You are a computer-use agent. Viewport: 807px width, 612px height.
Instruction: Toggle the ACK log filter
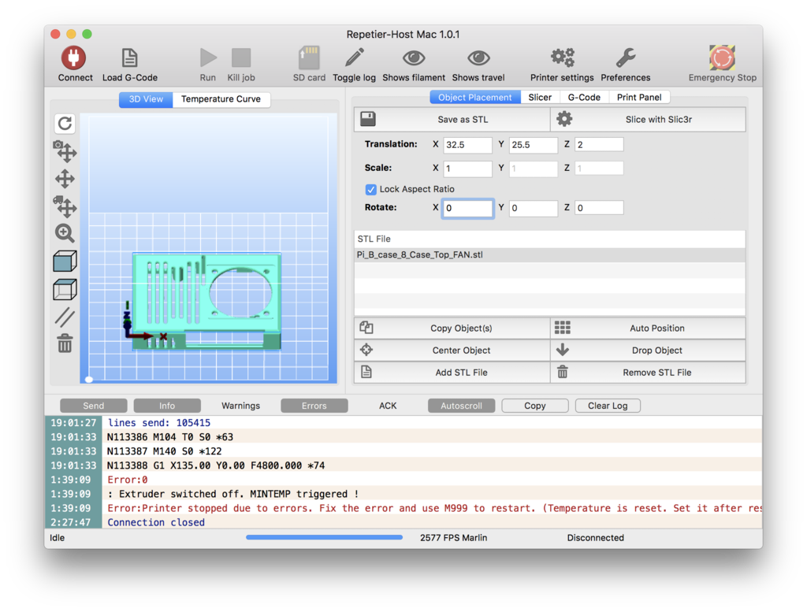coord(388,406)
